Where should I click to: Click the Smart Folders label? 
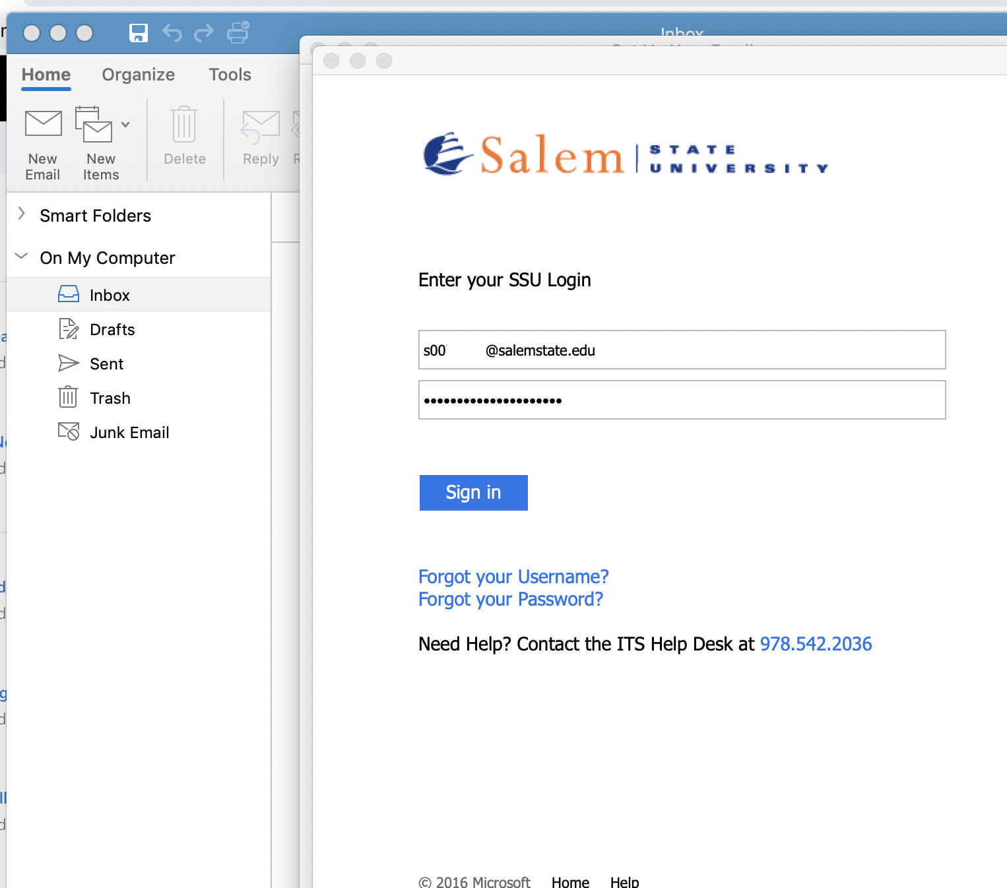(96, 216)
